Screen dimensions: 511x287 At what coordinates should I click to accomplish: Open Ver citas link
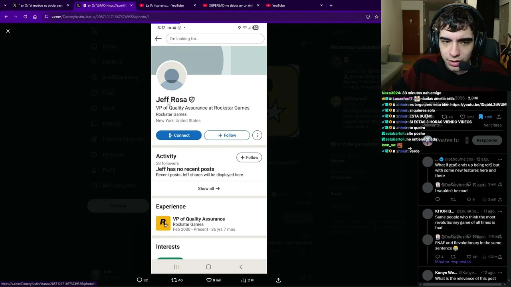click(x=493, y=125)
